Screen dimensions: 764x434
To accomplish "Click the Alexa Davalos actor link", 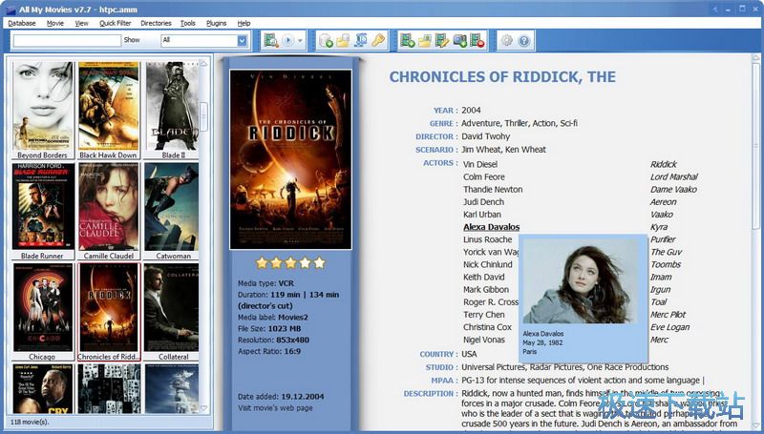I will [491, 227].
